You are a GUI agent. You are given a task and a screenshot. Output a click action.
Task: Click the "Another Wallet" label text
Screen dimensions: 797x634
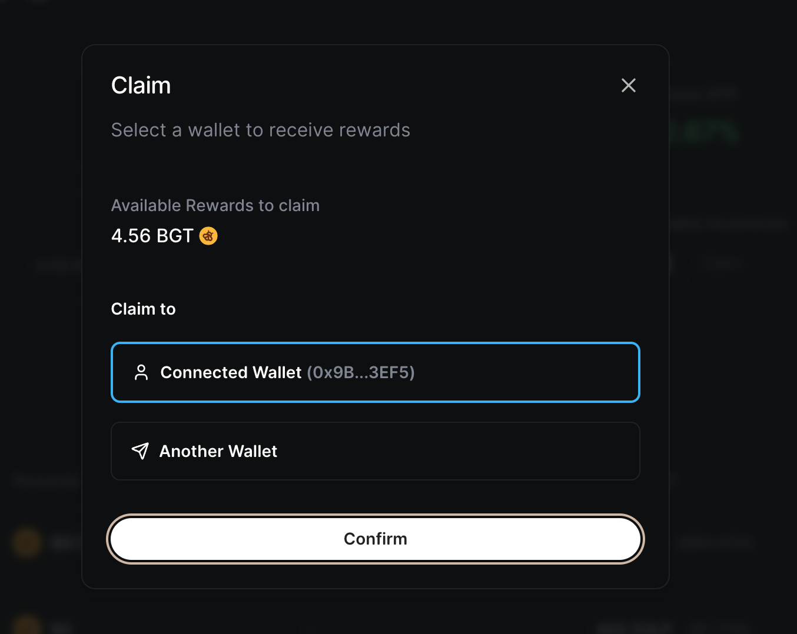pyautogui.click(x=218, y=451)
